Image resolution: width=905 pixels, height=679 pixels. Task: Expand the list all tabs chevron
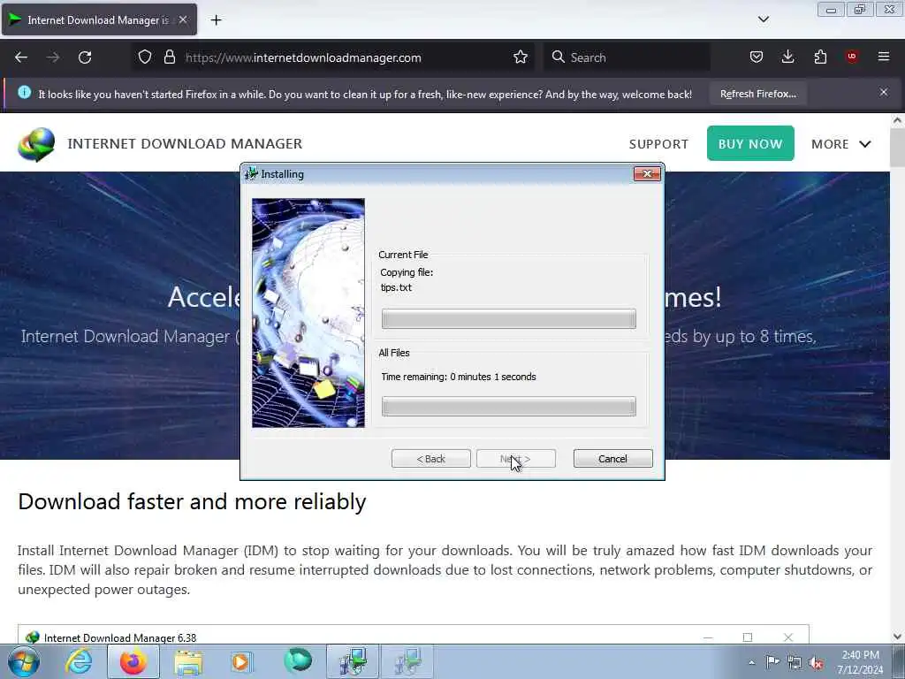(x=763, y=19)
